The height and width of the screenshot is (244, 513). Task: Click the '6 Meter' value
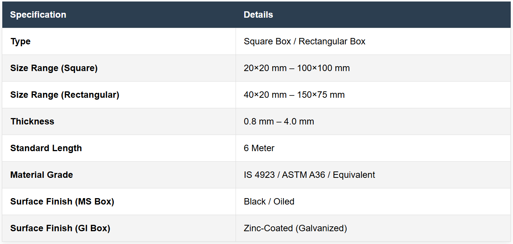[x=259, y=148]
